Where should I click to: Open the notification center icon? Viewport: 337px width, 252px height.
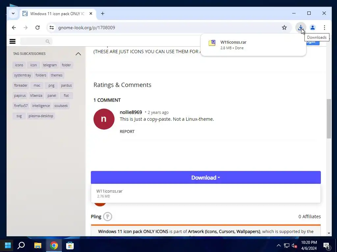click(326, 245)
